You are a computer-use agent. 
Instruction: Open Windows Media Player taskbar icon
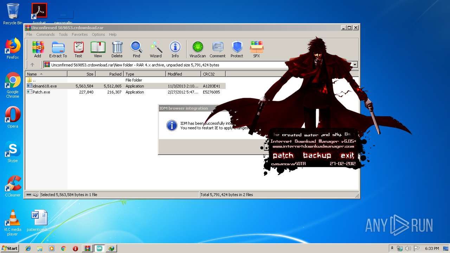coord(52,248)
